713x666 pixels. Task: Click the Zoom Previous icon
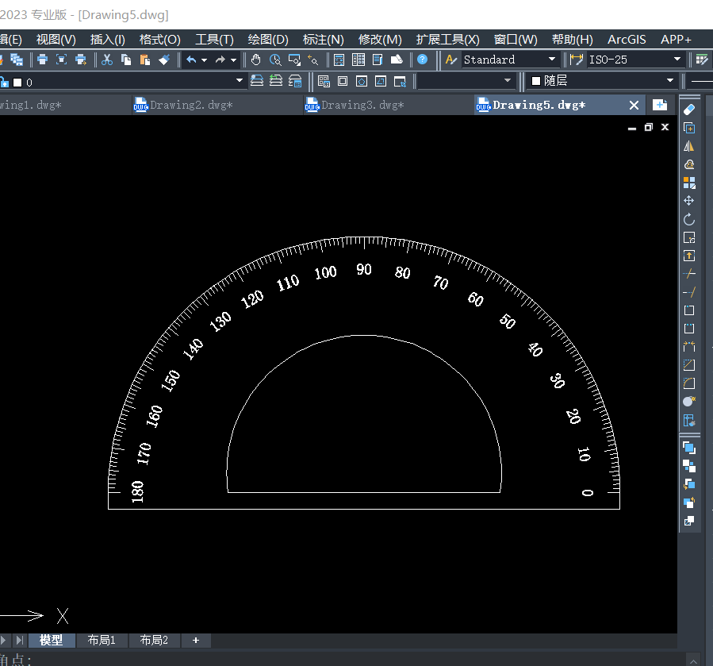313,60
